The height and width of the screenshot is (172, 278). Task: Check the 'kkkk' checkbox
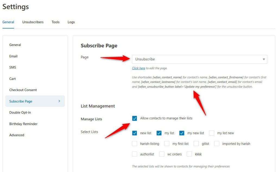click(189, 154)
